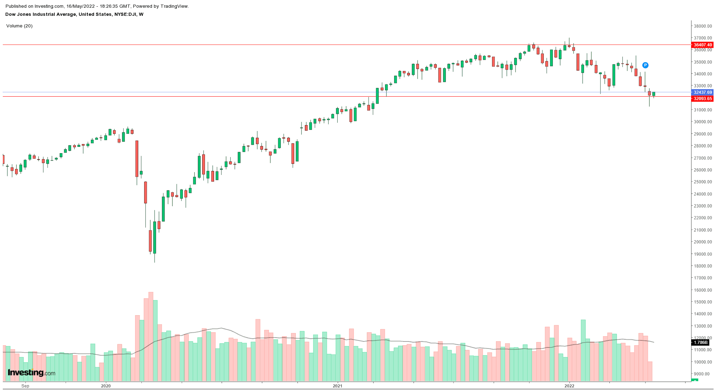The width and height of the screenshot is (716, 391).
Task: Click the 34000.00 price axis value
Action: 703,74
